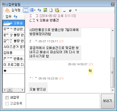
Task: Open the layout icon's dropdown arrow
Action: tap(35, 10)
